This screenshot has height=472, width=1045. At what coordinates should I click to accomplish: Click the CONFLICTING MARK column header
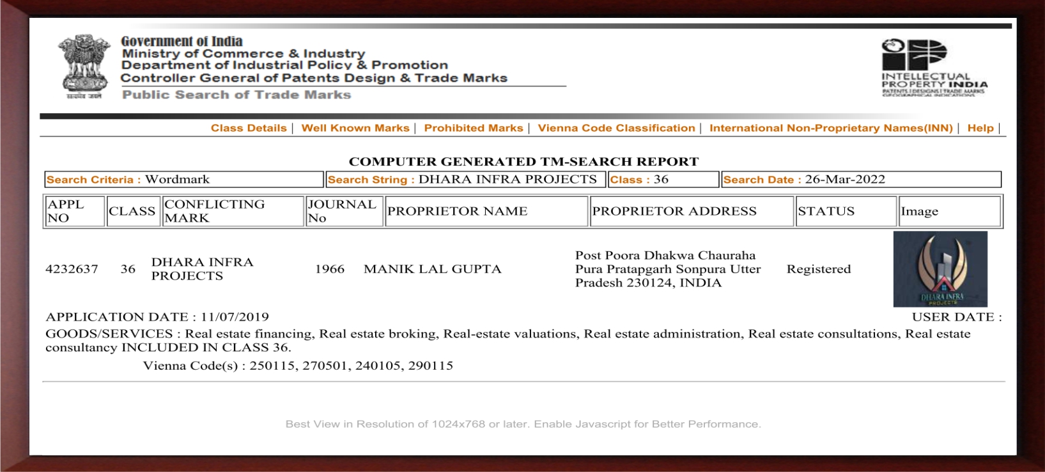[233, 211]
